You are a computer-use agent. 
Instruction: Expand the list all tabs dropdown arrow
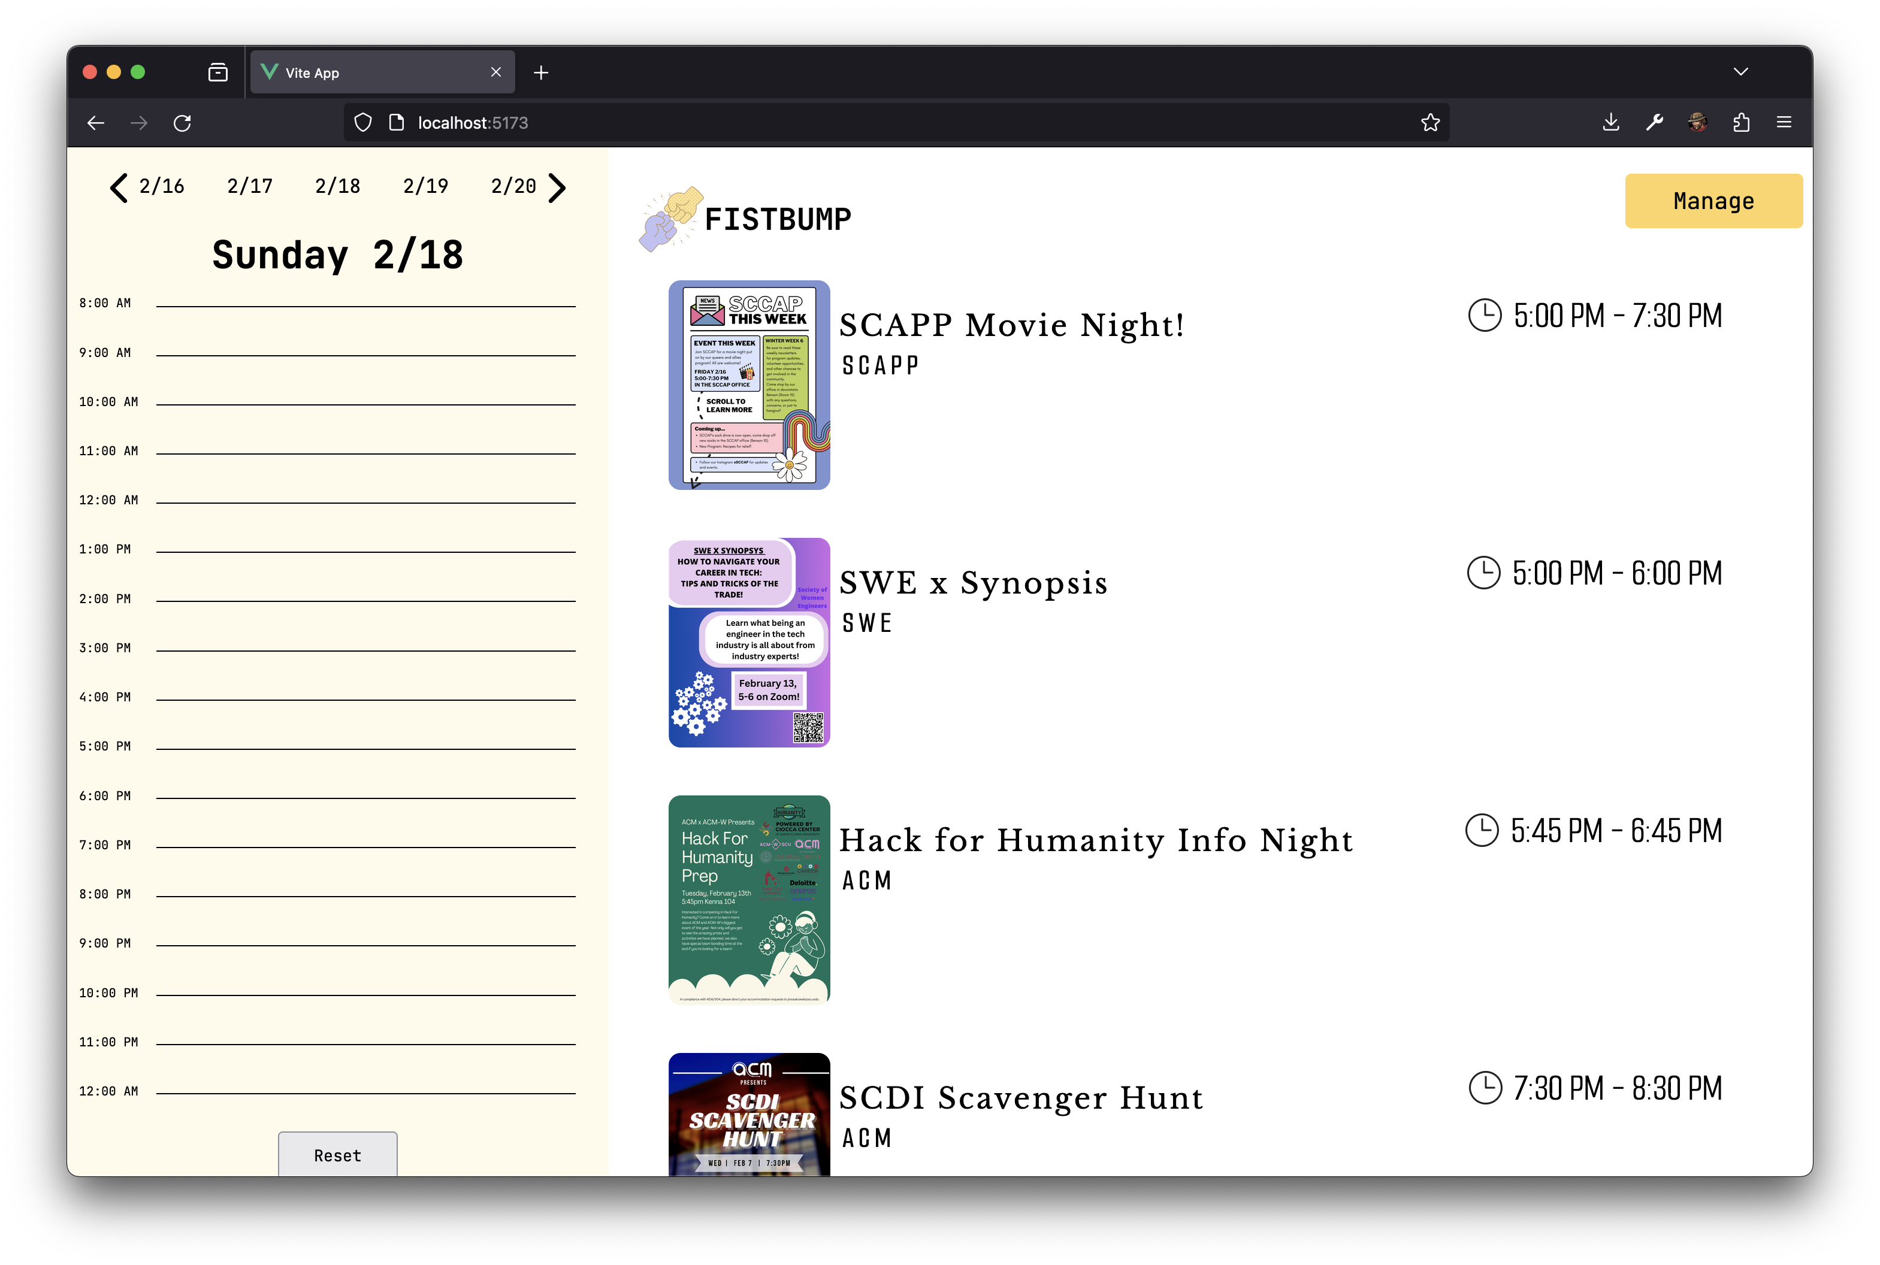click(x=1740, y=72)
